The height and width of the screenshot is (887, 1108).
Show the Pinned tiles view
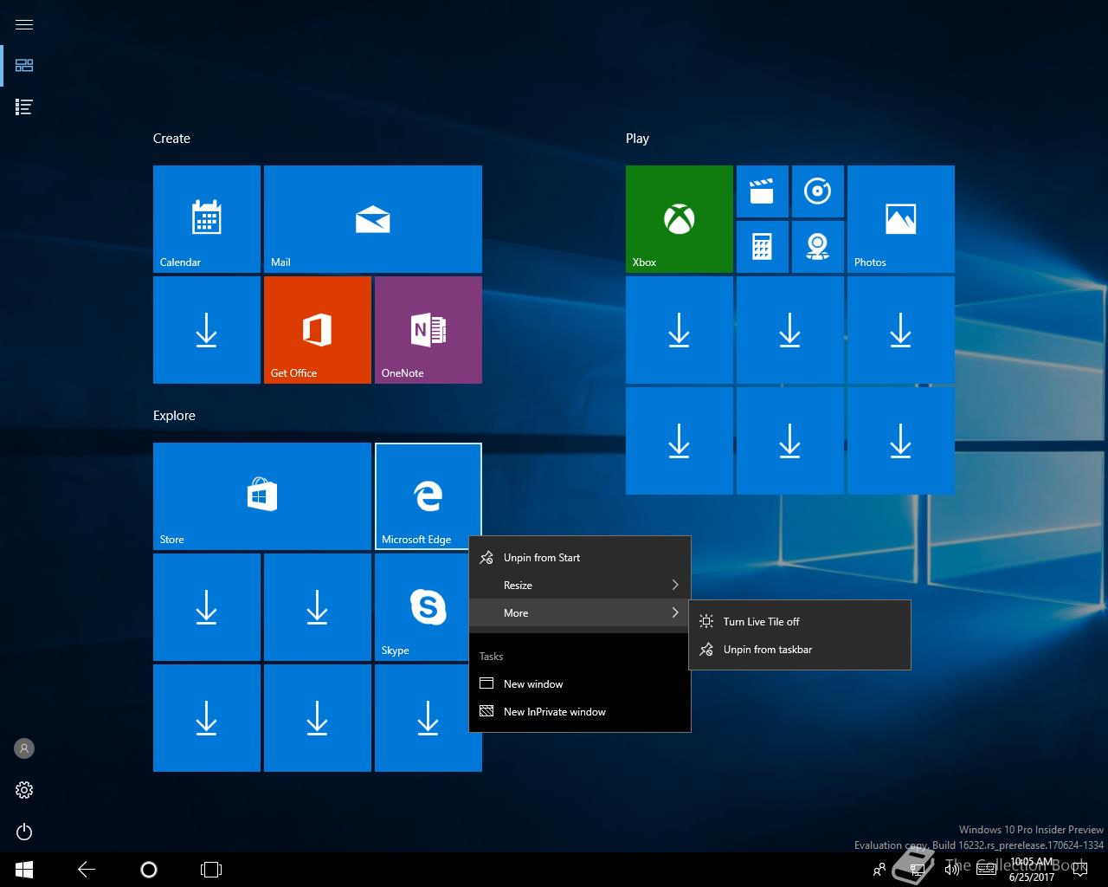(x=24, y=65)
